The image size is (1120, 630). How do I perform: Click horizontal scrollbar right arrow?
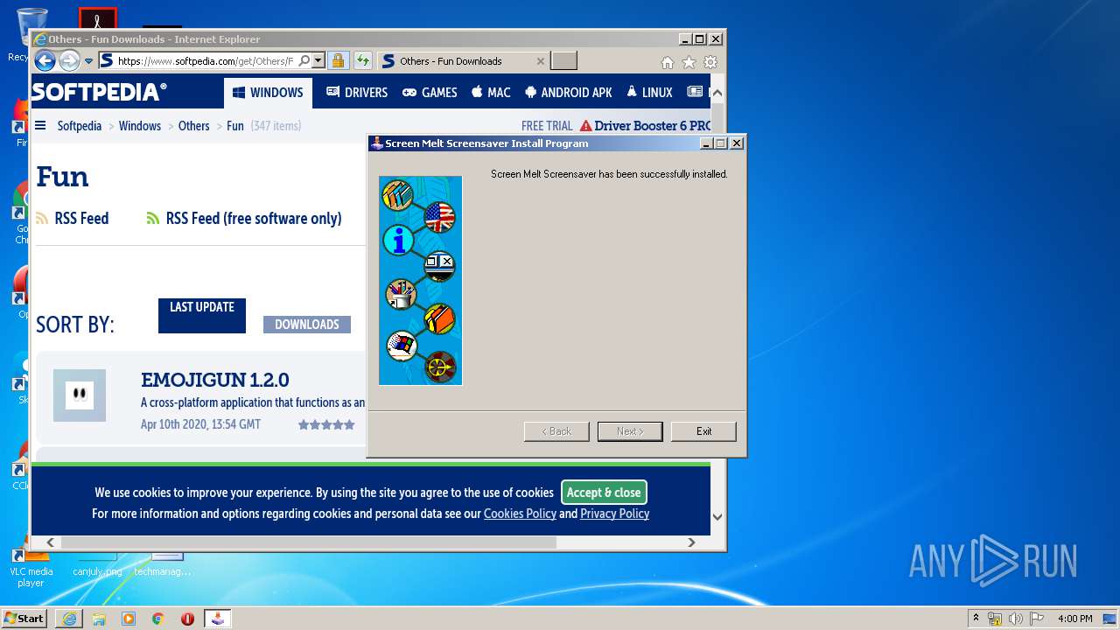(691, 542)
